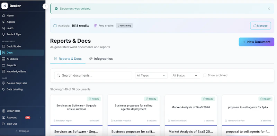Viewport: 277px width, 136px height.
Task: Switch to the Infographics tab
Action: (101, 59)
